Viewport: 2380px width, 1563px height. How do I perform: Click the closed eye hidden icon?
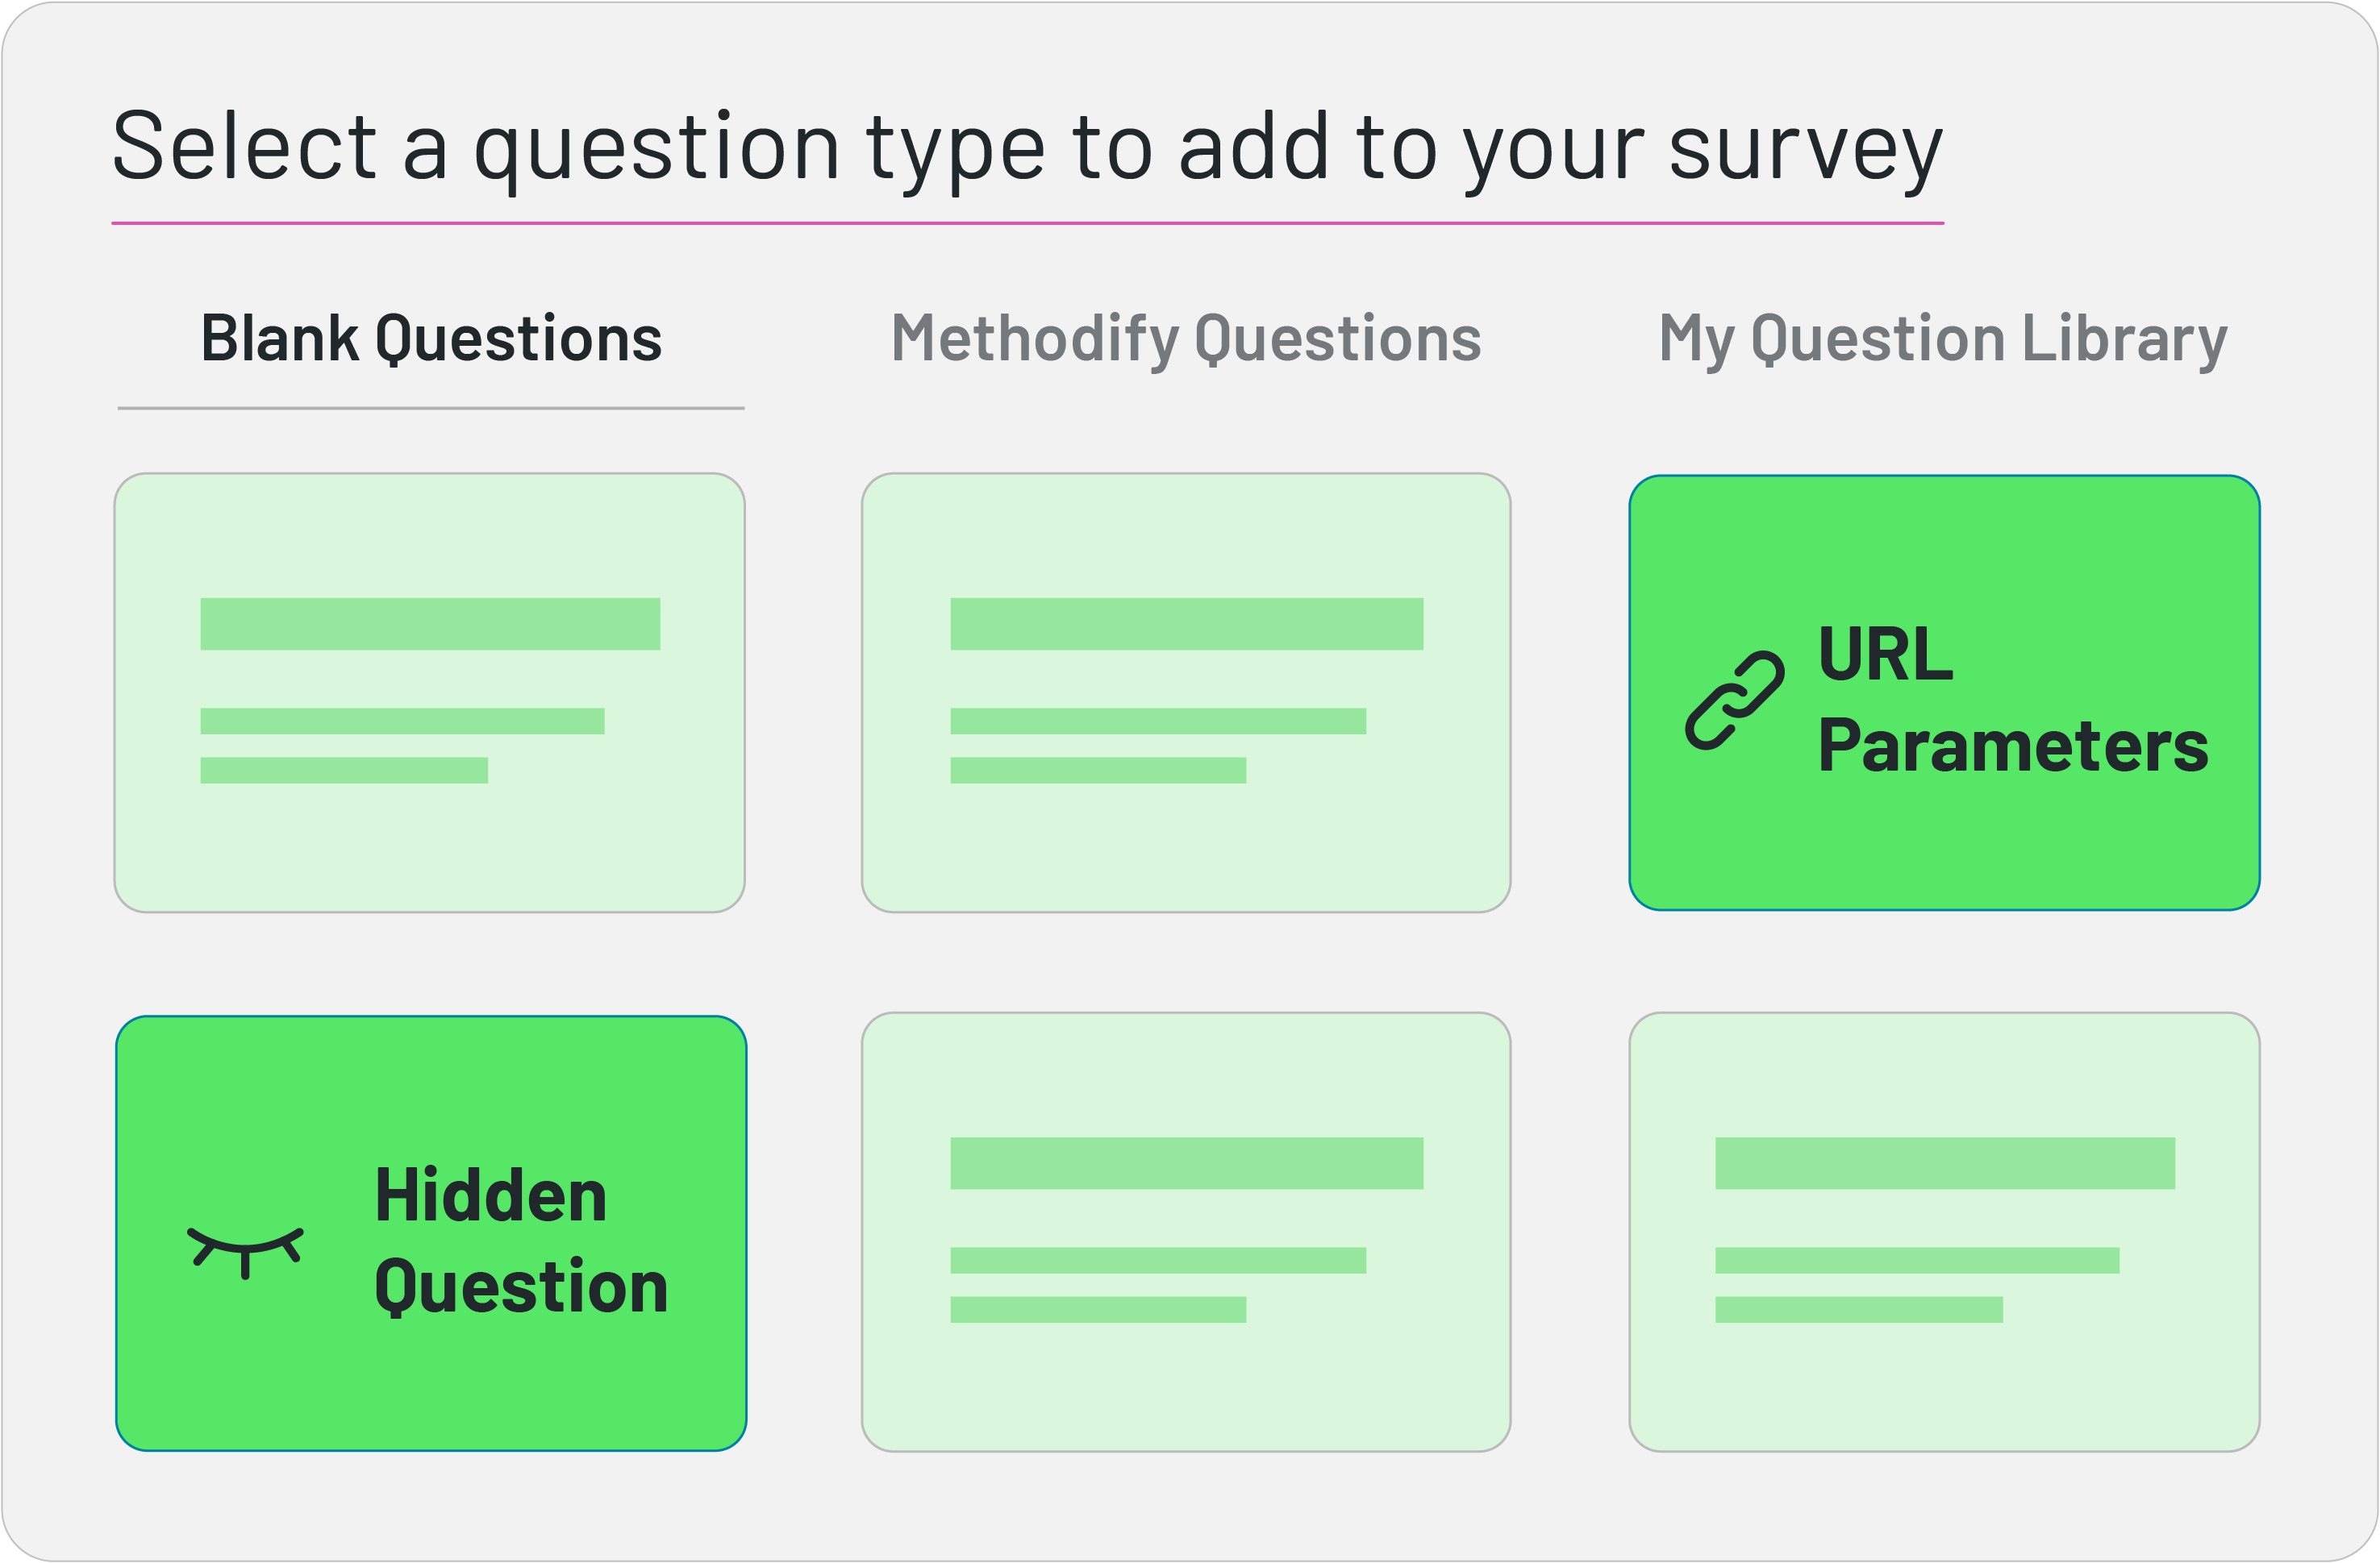pyautogui.click(x=245, y=1251)
